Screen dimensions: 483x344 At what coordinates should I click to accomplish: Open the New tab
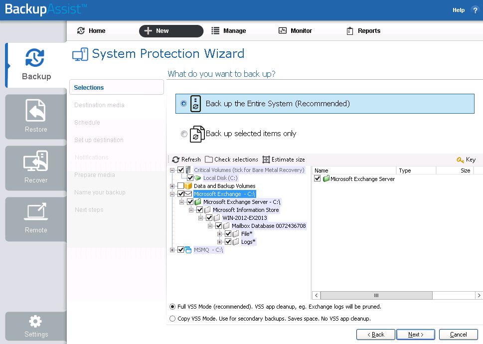pyautogui.click(x=171, y=31)
